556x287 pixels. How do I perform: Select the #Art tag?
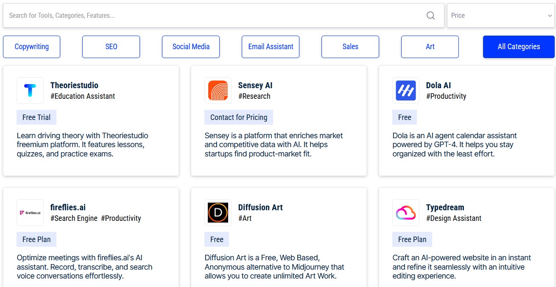[245, 218]
